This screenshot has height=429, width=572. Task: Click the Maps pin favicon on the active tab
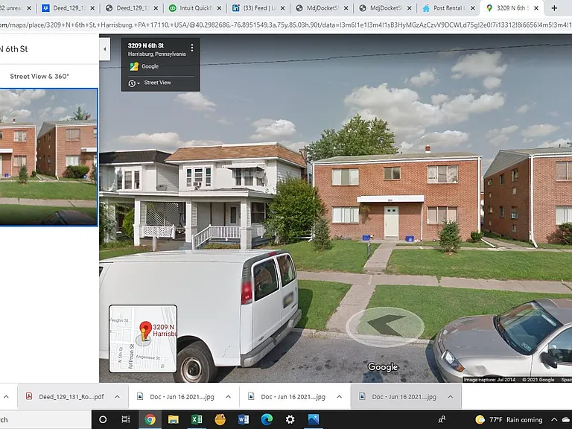[489, 8]
